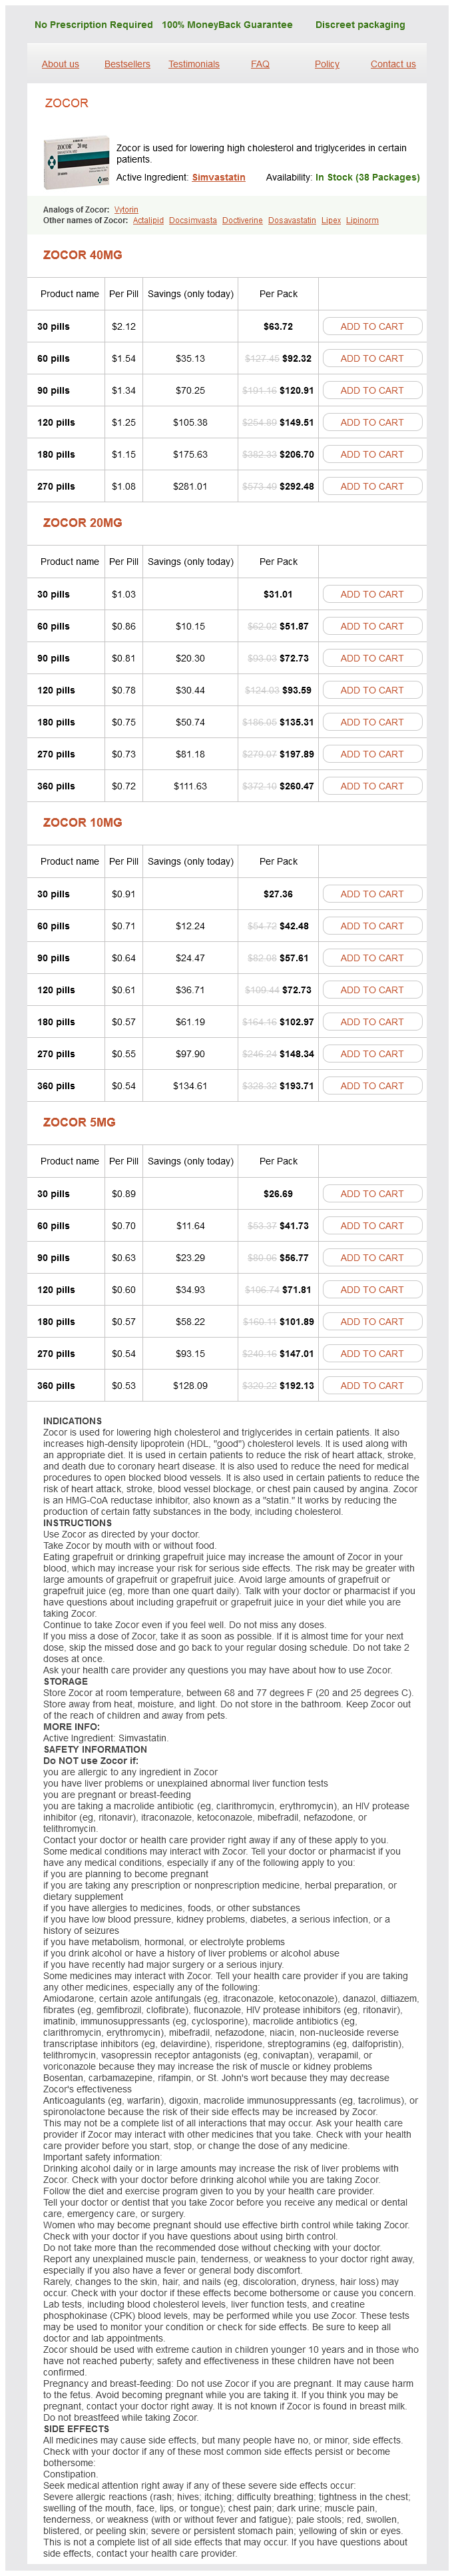This screenshot has width=454, height=2576.
Task: Add Zocor 40mg 30 pills to cart
Action: pos(372,326)
